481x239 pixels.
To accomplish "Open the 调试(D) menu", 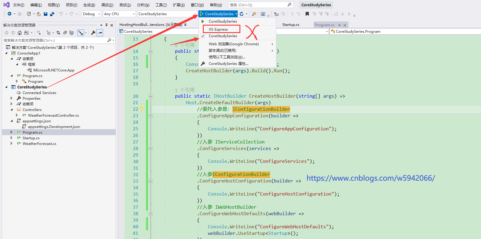I will pyautogui.click(x=107, y=5).
